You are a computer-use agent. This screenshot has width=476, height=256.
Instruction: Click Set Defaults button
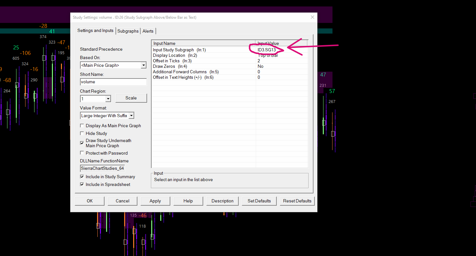click(259, 201)
